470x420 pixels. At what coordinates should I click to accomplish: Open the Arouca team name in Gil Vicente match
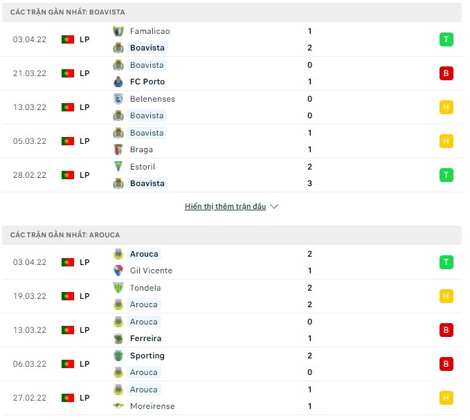pos(144,254)
